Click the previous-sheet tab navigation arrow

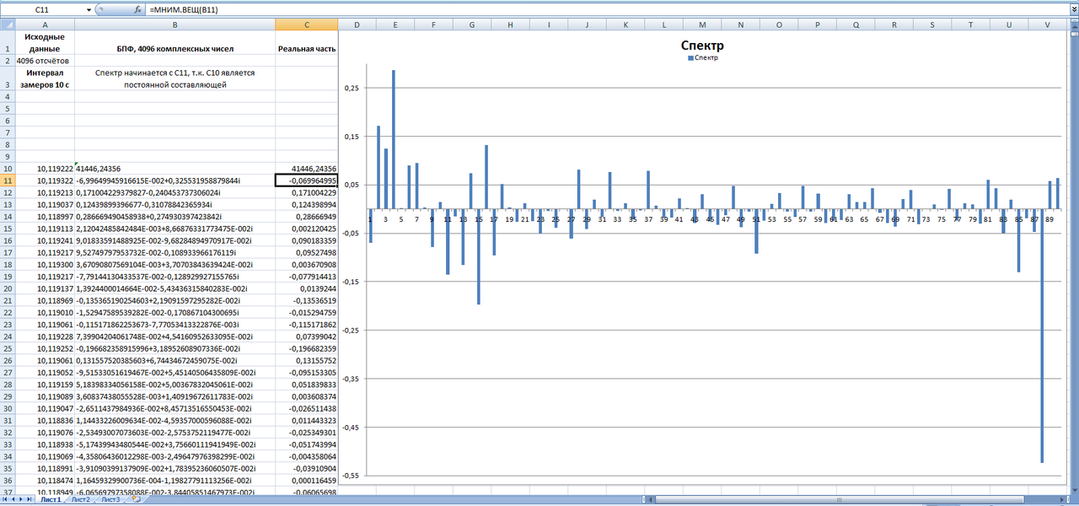13,500
